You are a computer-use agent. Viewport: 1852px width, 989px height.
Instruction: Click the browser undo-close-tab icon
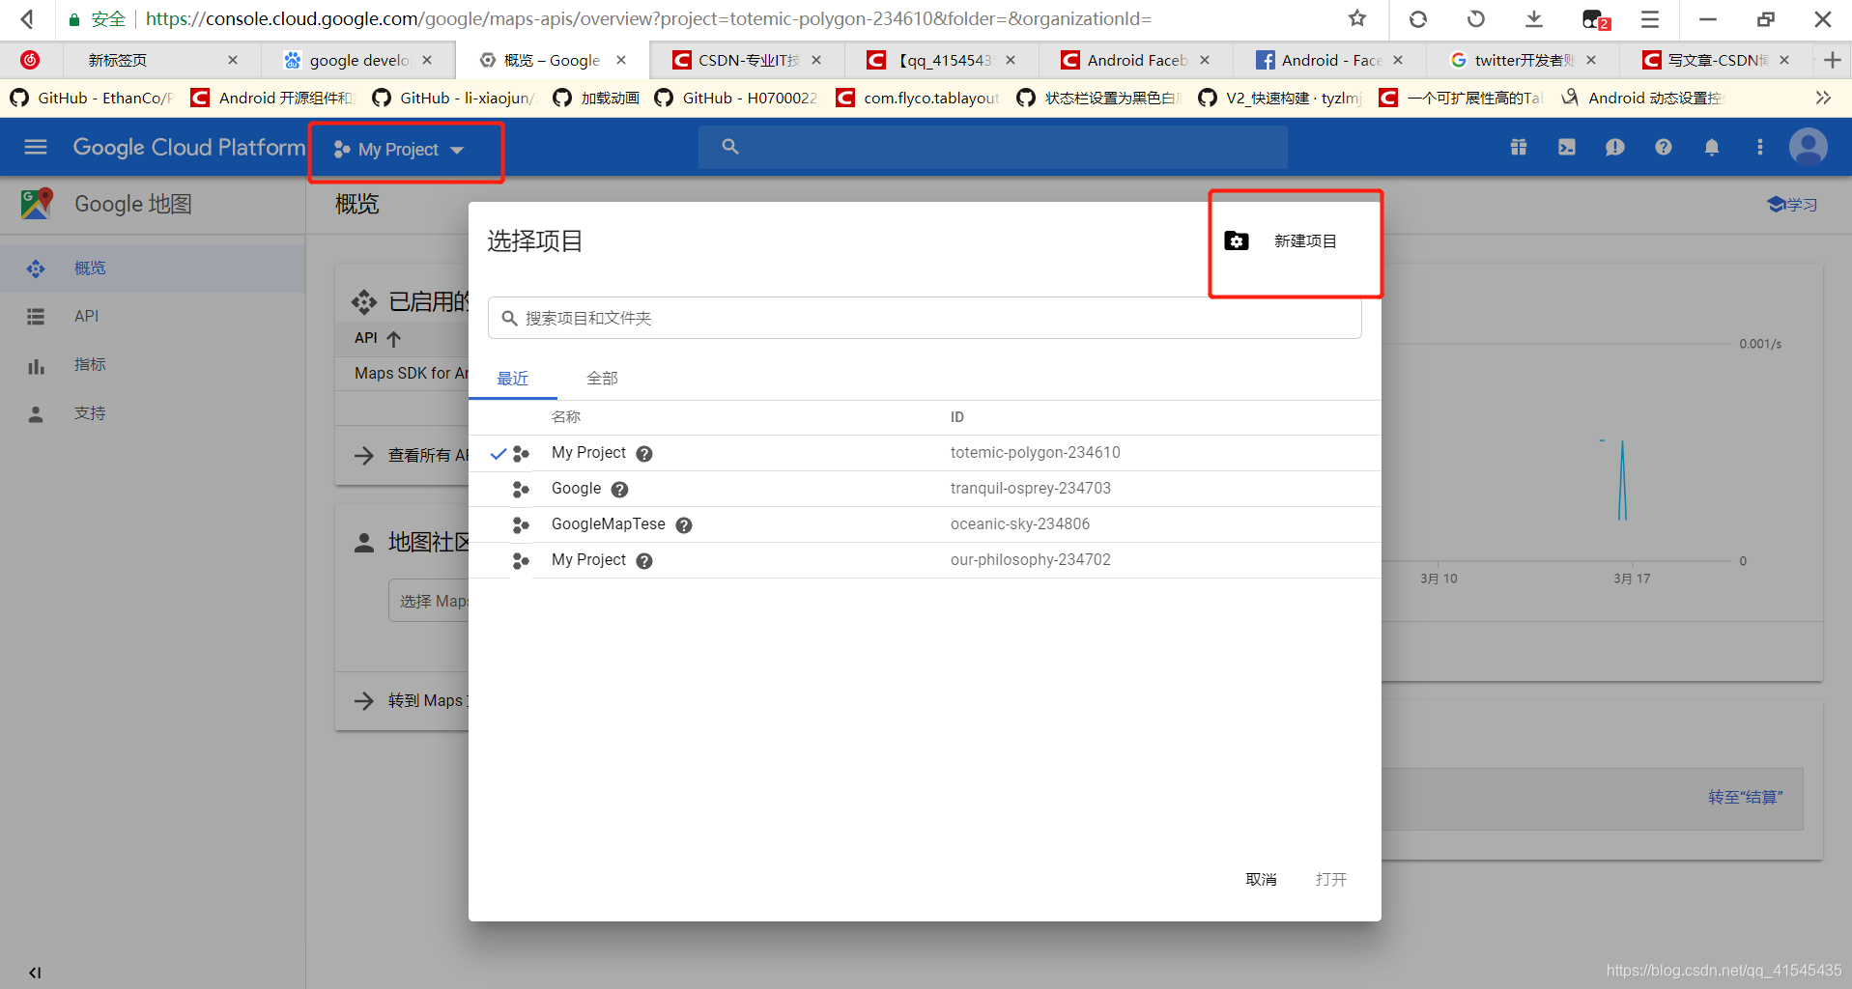(x=1476, y=18)
